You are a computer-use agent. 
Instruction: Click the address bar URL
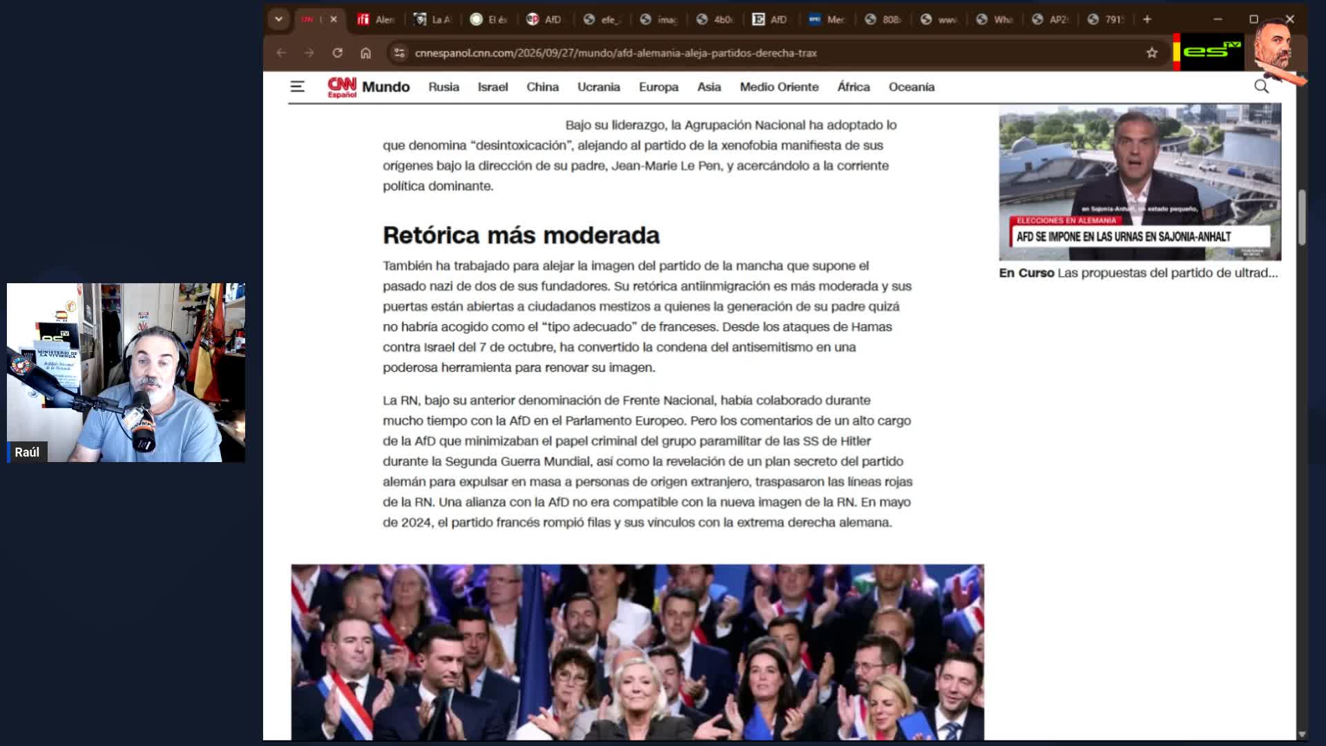coord(615,52)
